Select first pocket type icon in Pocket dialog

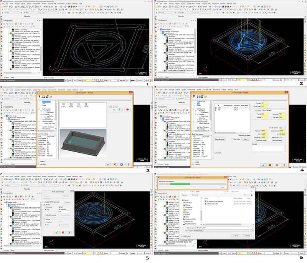63,105
